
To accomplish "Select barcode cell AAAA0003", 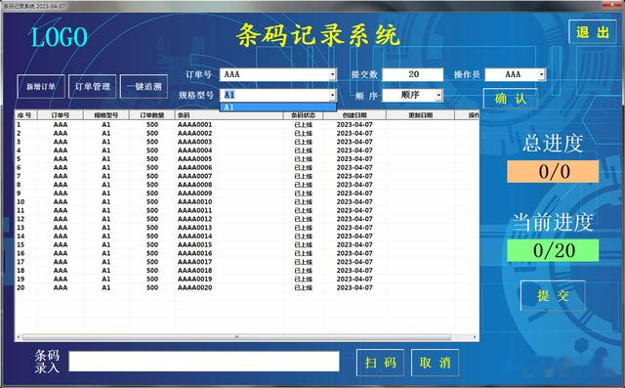I will point(195,142).
